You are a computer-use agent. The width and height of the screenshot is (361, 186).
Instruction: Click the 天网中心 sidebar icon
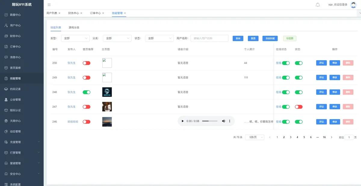coord(6,121)
